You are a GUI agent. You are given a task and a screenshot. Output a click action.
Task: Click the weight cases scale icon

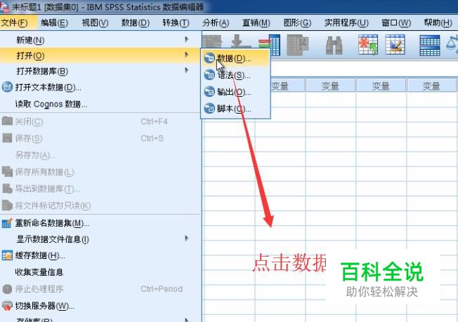452,43
